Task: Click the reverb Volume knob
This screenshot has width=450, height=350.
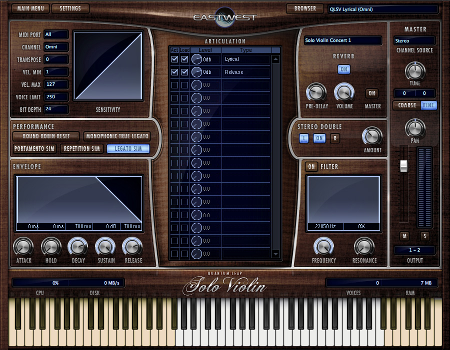Action: [344, 92]
